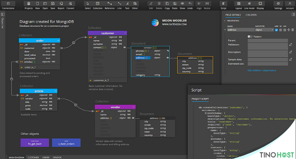The width and height of the screenshot is (296, 159).
Task: Open the DATATYPE object dropdown
Action: [264, 30]
